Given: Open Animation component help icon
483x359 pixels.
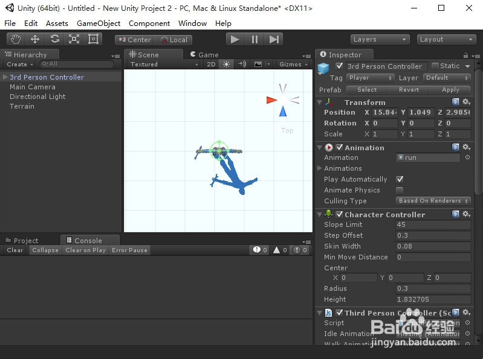Looking at the screenshot, I should click(455, 147).
